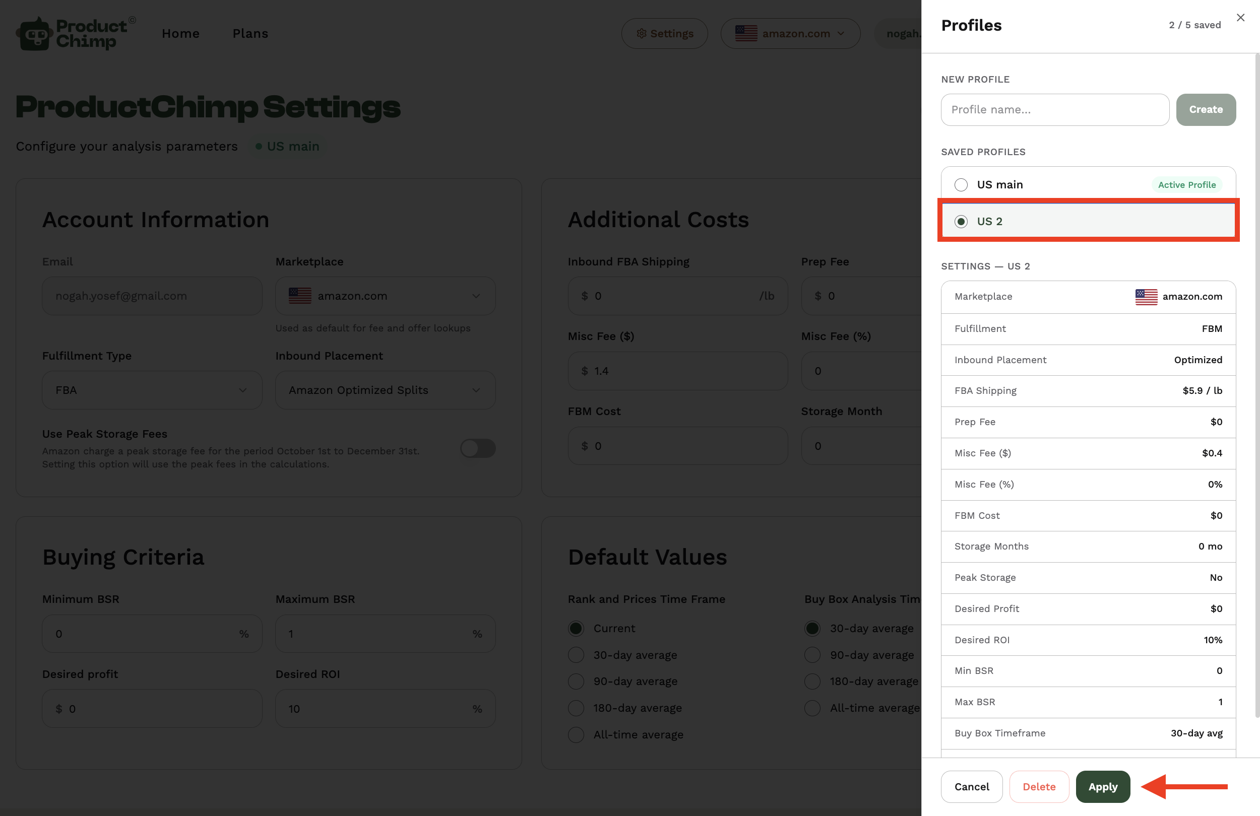Click the Inbound Placement 'Optimized' value
Viewport: 1260px width, 816px height.
coord(1198,360)
